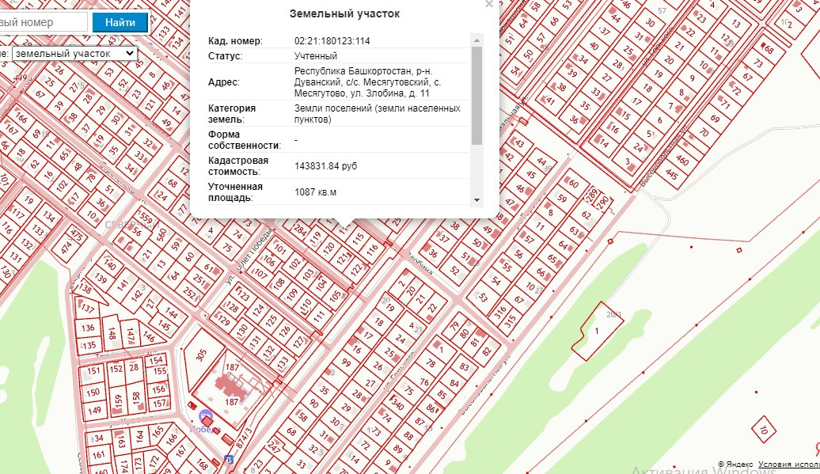Viewport: 820px width, 474px height.
Task: Select parcel 148 on the map
Action: click(x=112, y=333)
